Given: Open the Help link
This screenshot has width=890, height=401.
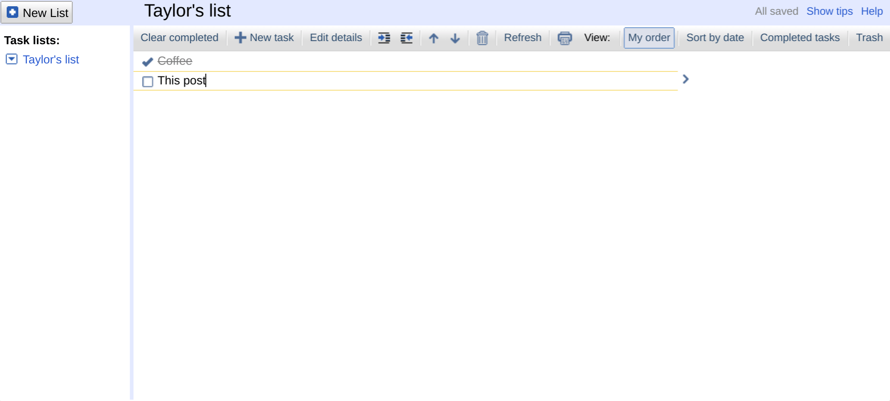Looking at the screenshot, I should 872,11.
